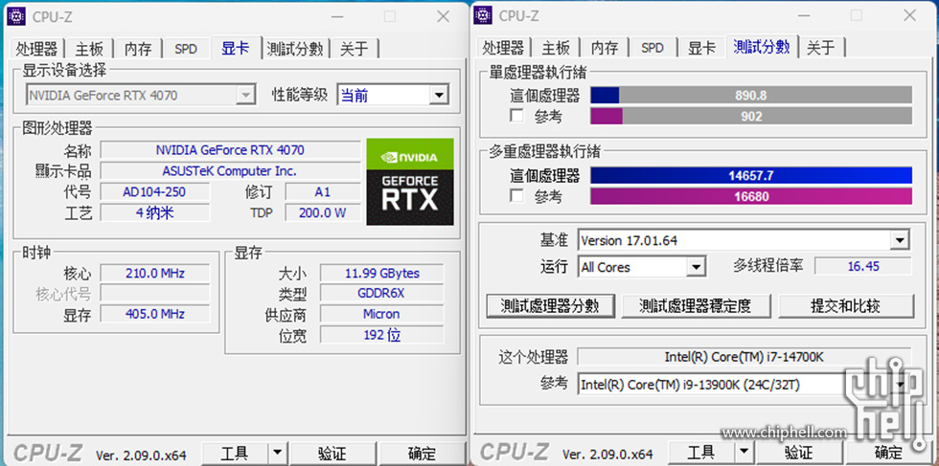Viewport: 939px width, 466px height.
Task: Open 工具 dropdown arrow in left window
Action: click(x=277, y=453)
